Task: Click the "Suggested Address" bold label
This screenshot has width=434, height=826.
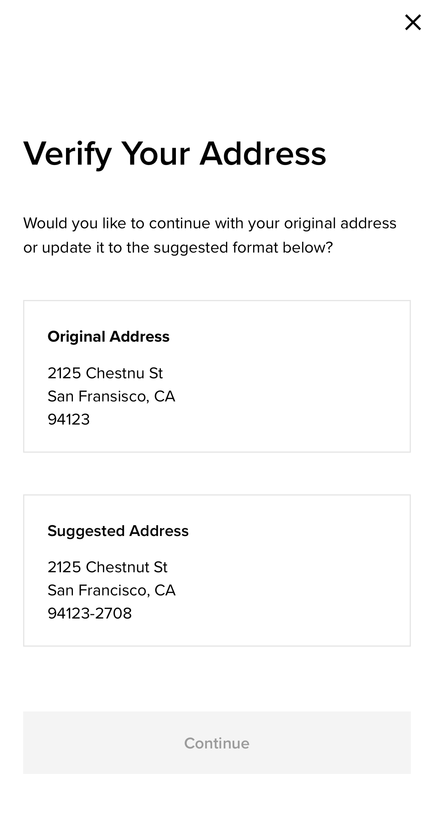Action: pos(118,531)
